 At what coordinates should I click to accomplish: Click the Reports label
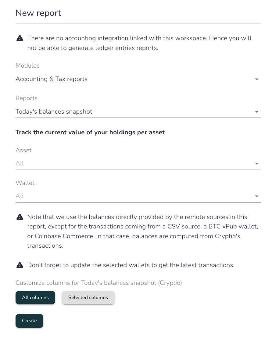point(27,98)
